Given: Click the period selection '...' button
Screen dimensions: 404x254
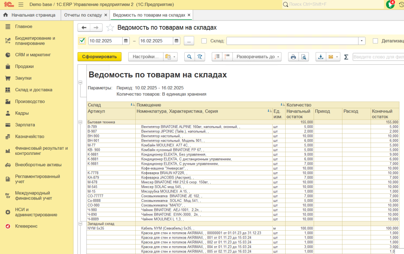Looking at the screenshot, I should point(189,41).
